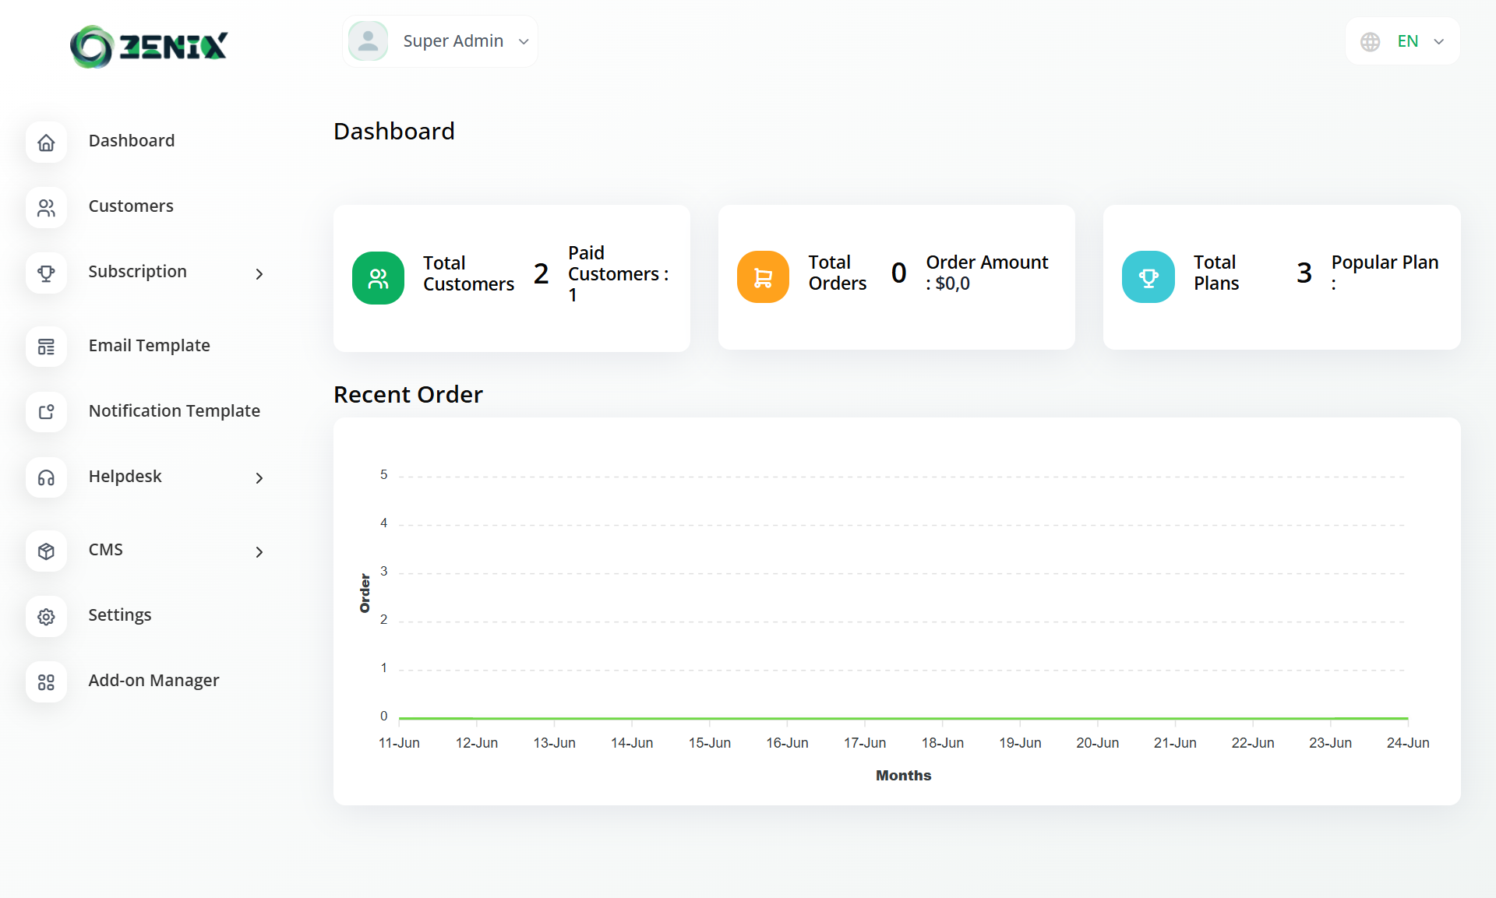Click the 20-Jun axis label
Image resolution: width=1496 pixels, height=898 pixels.
1097,743
